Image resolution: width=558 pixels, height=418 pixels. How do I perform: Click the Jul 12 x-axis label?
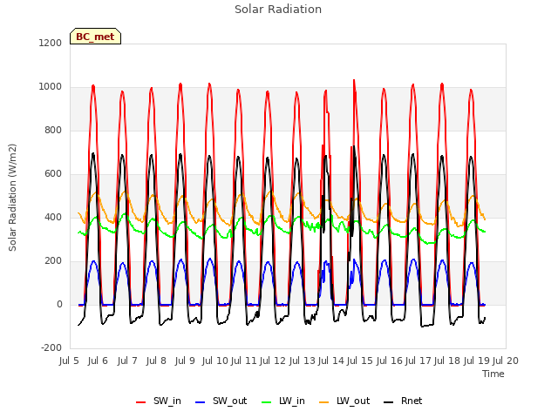click(273, 361)
